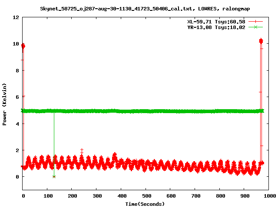Screen dimensions: 278x208
Task: Click the red outlier marker near 2 Kelvin
Action: tap(82, 150)
